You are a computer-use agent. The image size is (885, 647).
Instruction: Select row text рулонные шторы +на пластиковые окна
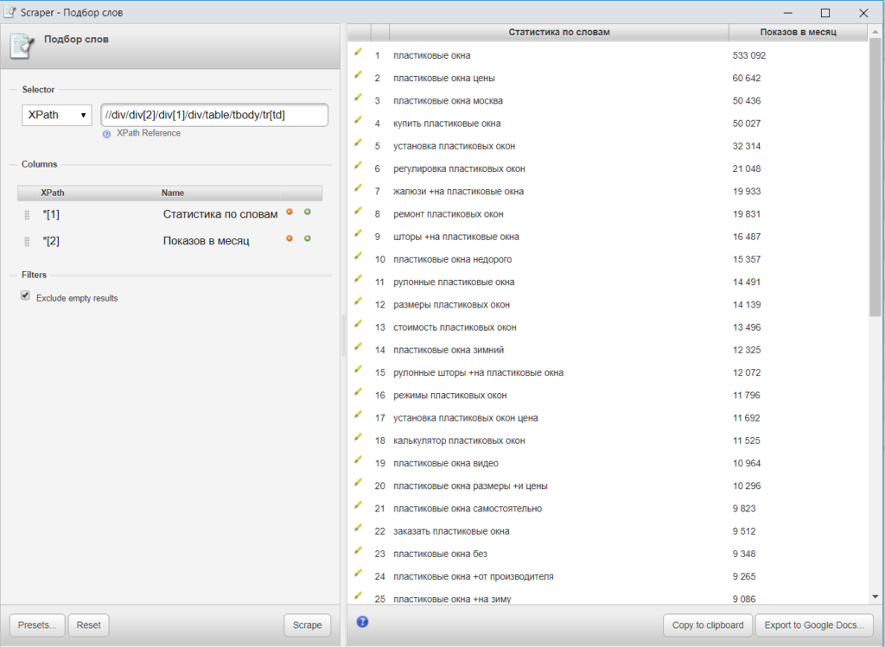[x=478, y=372]
